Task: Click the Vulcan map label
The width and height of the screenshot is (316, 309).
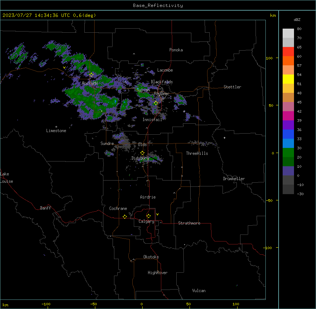Action: click(199, 291)
